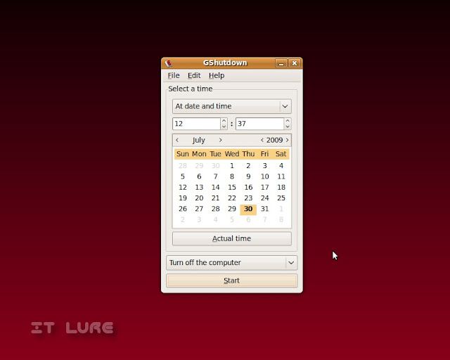Minimize the GShutdown window

[x=281, y=63]
